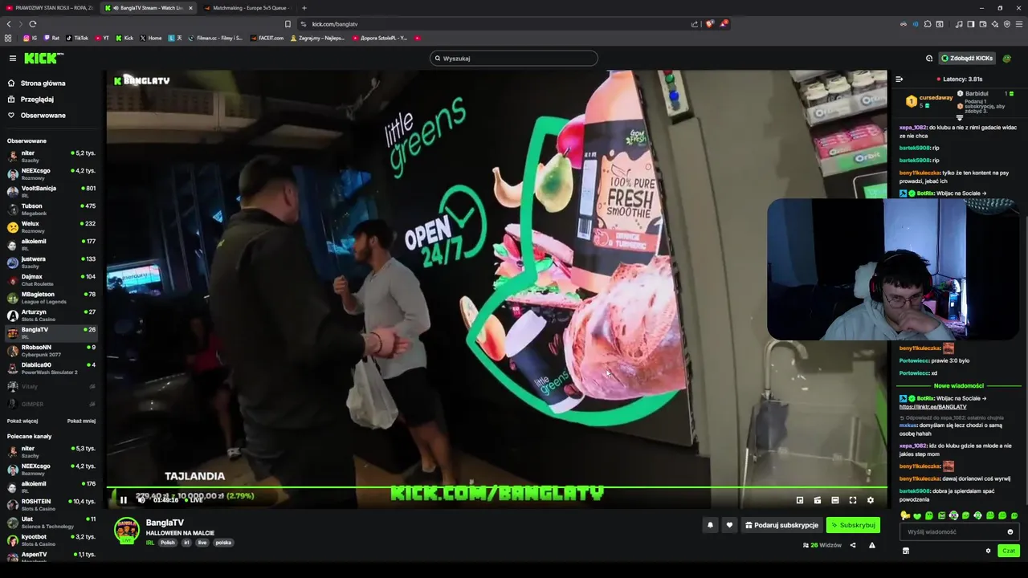Click the IRL category link
Viewport: 1028px width, 578px height.
150,543
